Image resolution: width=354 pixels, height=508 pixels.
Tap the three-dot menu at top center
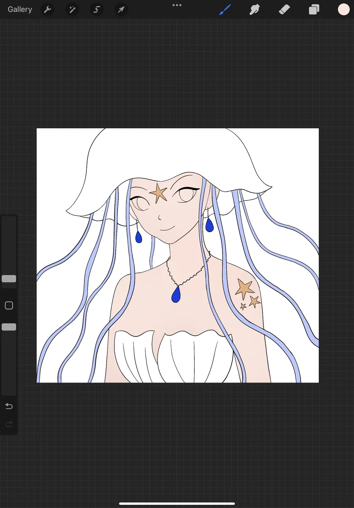(x=177, y=5)
